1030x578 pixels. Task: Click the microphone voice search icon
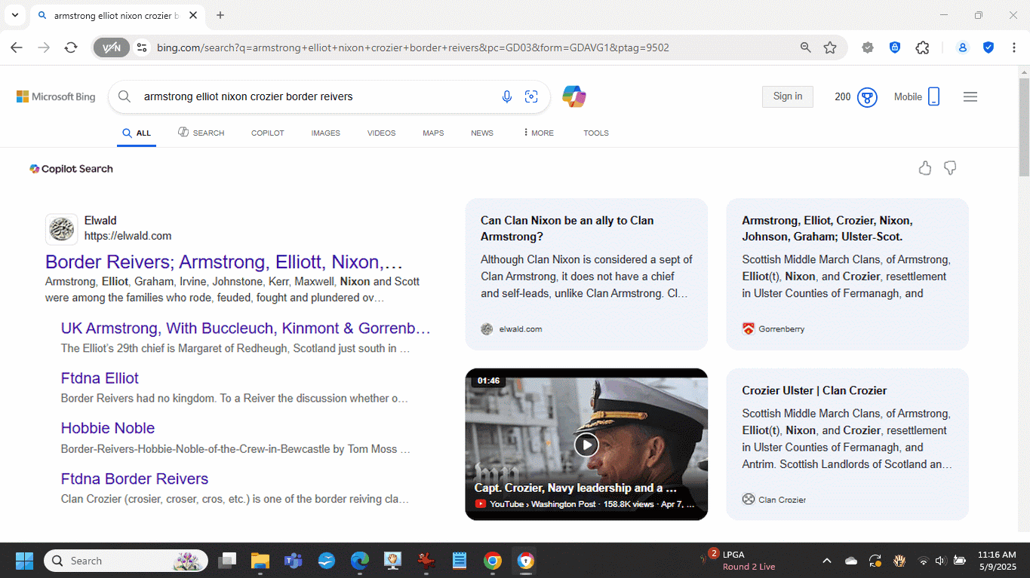[507, 96]
